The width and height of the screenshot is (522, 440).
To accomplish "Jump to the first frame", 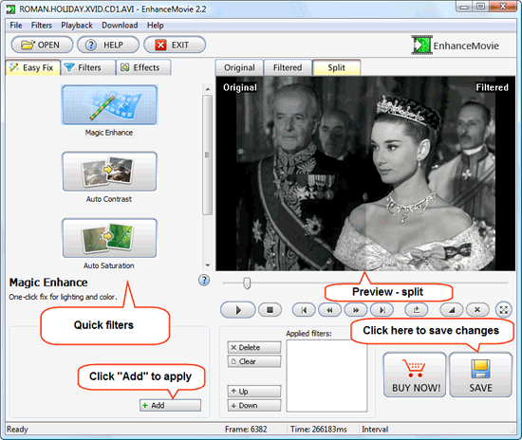I will [304, 310].
